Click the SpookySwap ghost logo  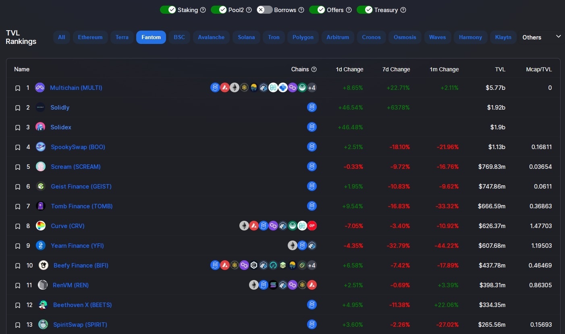tap(40, 147)
